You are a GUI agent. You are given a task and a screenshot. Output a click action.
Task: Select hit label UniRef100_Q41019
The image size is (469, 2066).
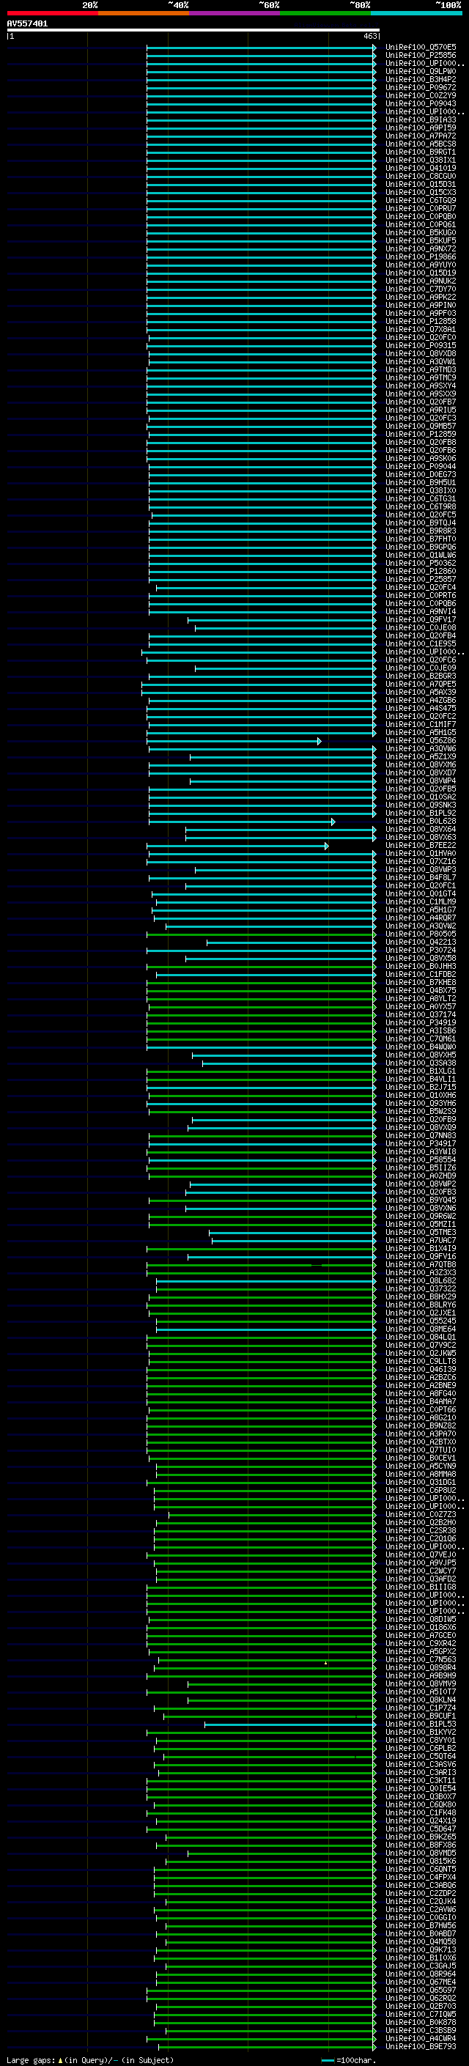tap(420, 169)
